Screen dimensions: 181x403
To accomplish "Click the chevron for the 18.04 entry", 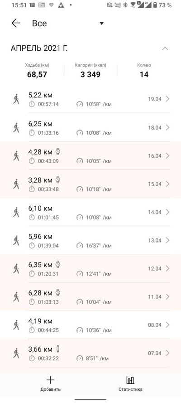I will point(167,127).
